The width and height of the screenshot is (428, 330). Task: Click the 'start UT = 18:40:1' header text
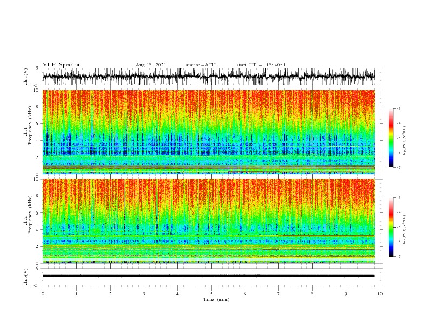(x=261, y=65)
